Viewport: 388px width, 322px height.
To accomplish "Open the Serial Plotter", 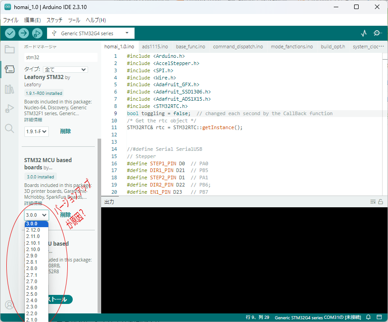I will click(x=364, y=33).
